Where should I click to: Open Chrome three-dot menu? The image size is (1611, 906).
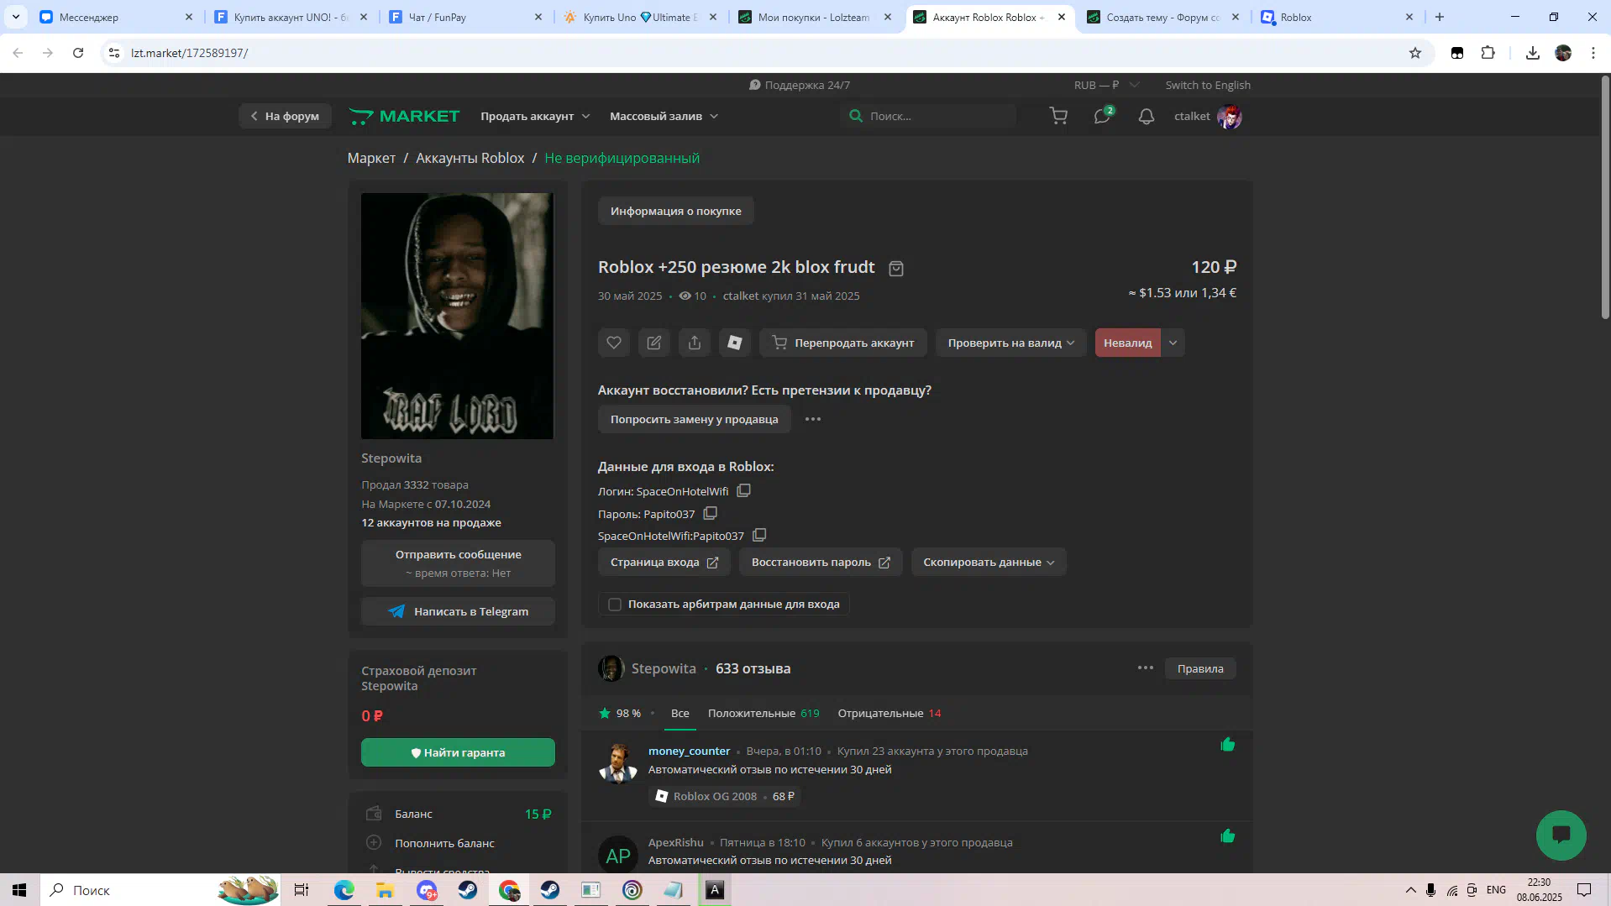coord(1593,53)
